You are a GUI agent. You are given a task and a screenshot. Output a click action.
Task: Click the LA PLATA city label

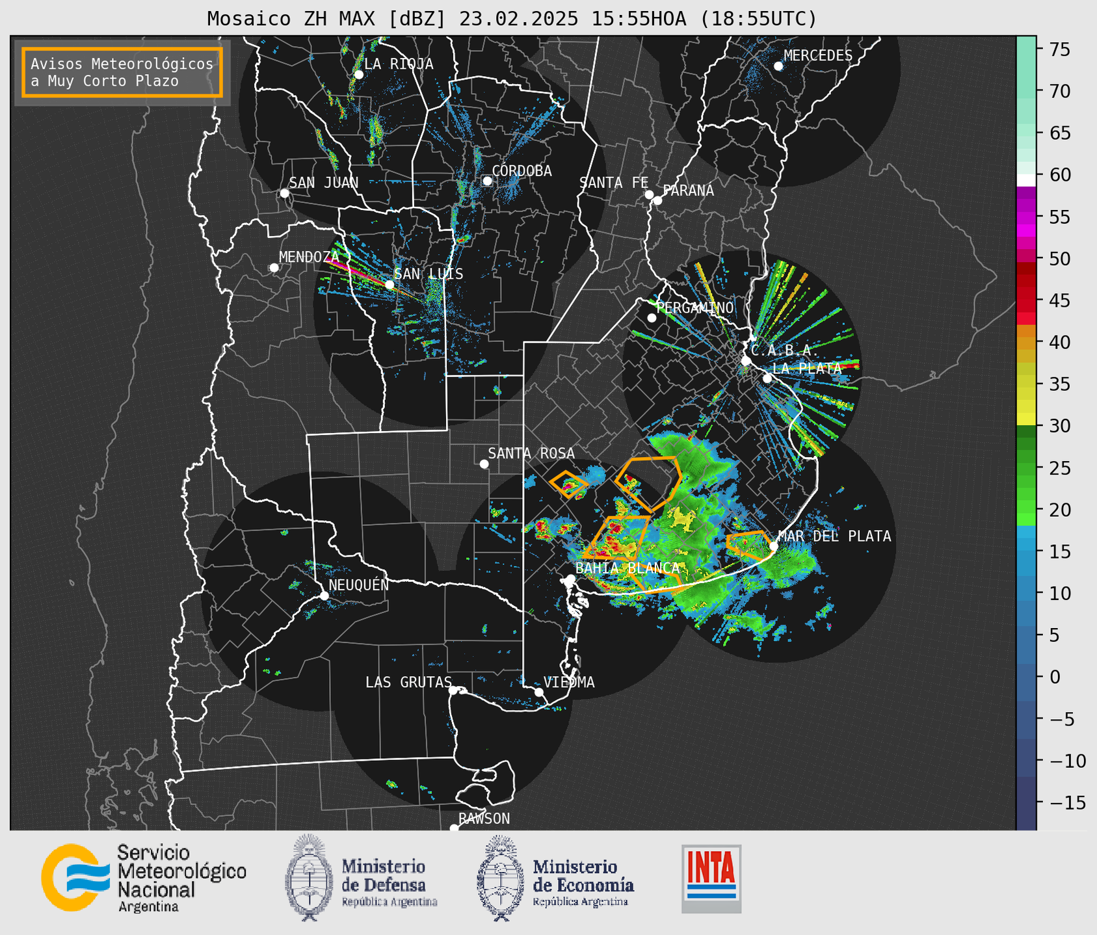(807, 368)
